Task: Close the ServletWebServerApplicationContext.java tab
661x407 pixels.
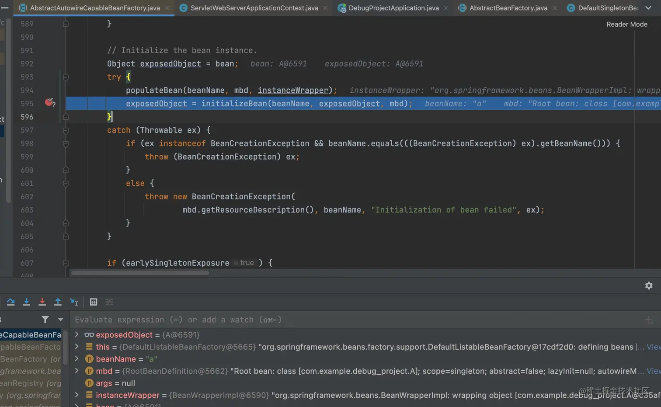Action: pos(325,8)
